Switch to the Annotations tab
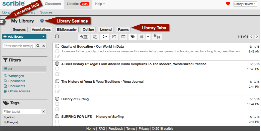 pos(41,29)
